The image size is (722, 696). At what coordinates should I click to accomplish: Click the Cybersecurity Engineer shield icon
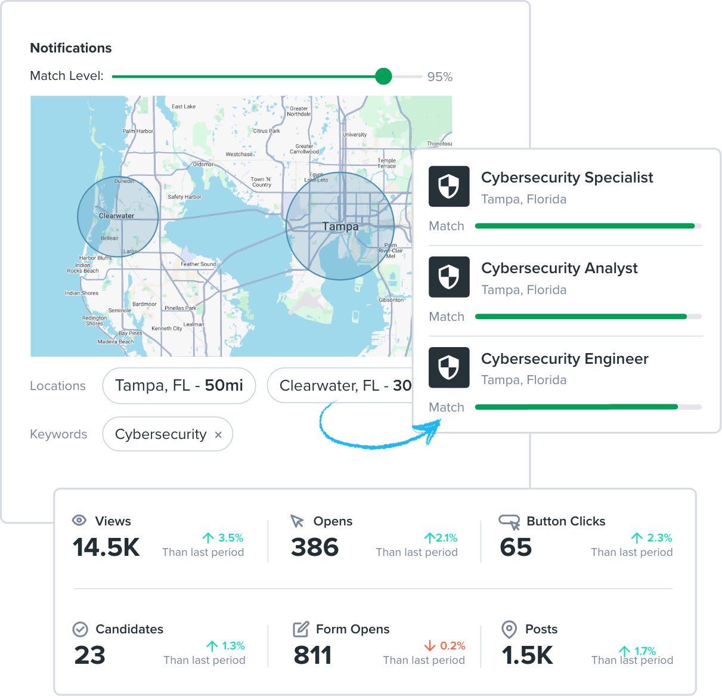pyautogui.click(x=449, y=367)
